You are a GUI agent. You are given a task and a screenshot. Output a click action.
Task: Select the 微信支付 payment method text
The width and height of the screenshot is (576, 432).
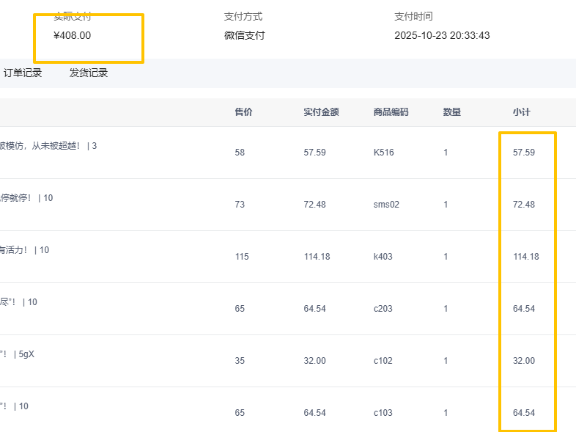(244, 35)
